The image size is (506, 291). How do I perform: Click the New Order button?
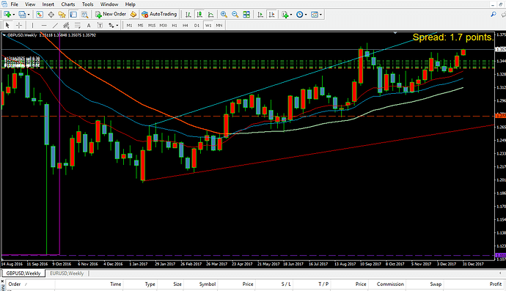(x=111, y=15)
